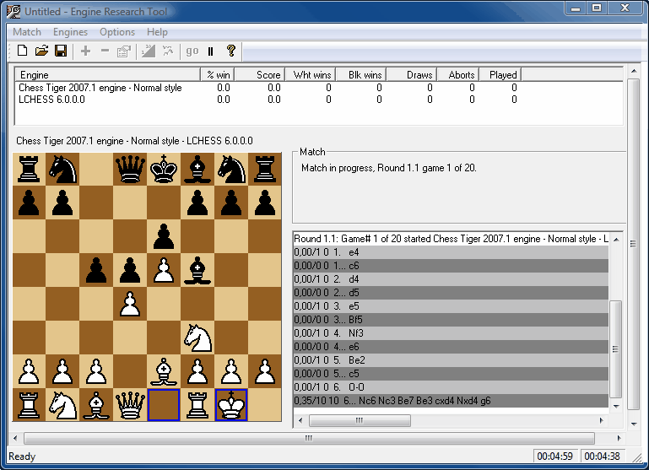
Task: Sort by Wht wins column header
Action: (x=311, y=75)
